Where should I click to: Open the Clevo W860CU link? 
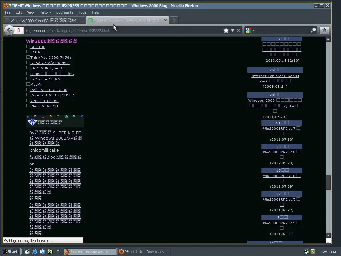pos(44,106)
